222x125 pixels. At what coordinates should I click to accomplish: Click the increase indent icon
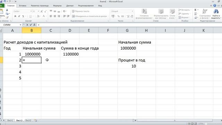[x=68, y=16]
